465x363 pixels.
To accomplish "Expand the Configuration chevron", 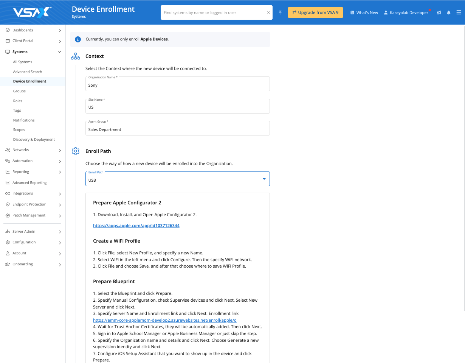I will coord(60,243).
